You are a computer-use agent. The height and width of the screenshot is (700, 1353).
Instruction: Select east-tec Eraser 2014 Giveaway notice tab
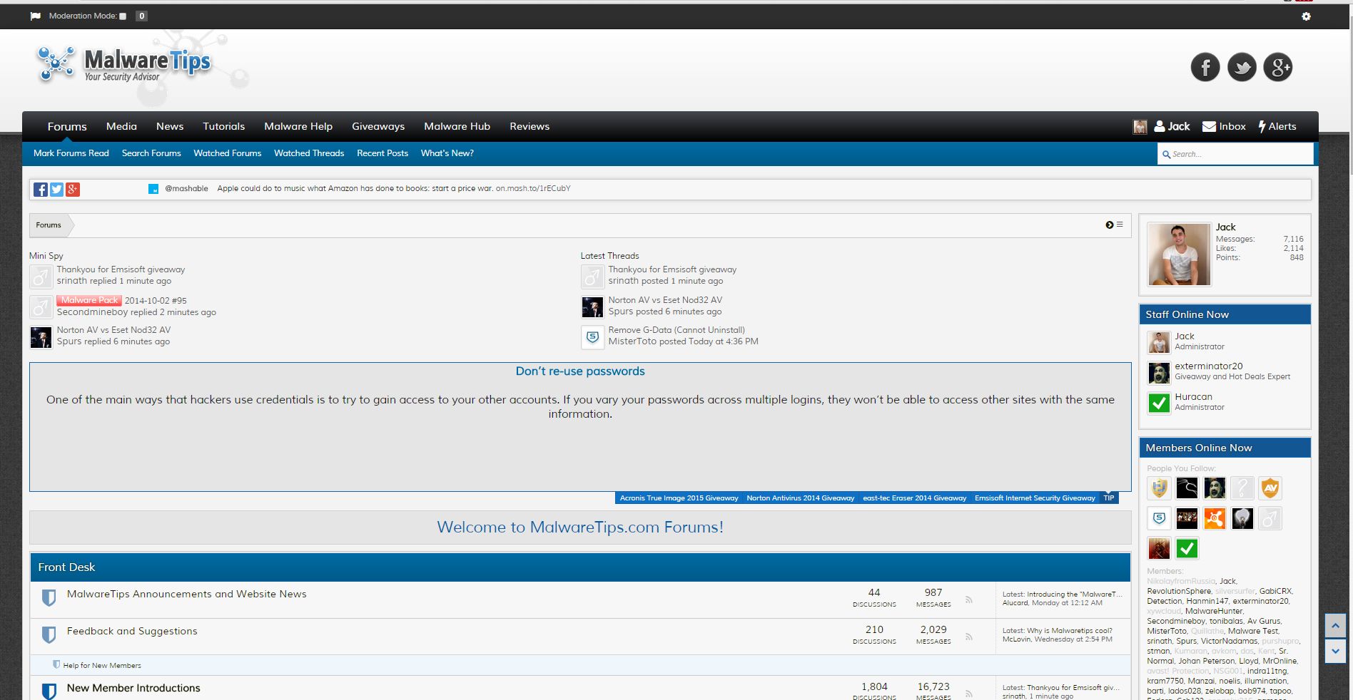tap(914, 498)
